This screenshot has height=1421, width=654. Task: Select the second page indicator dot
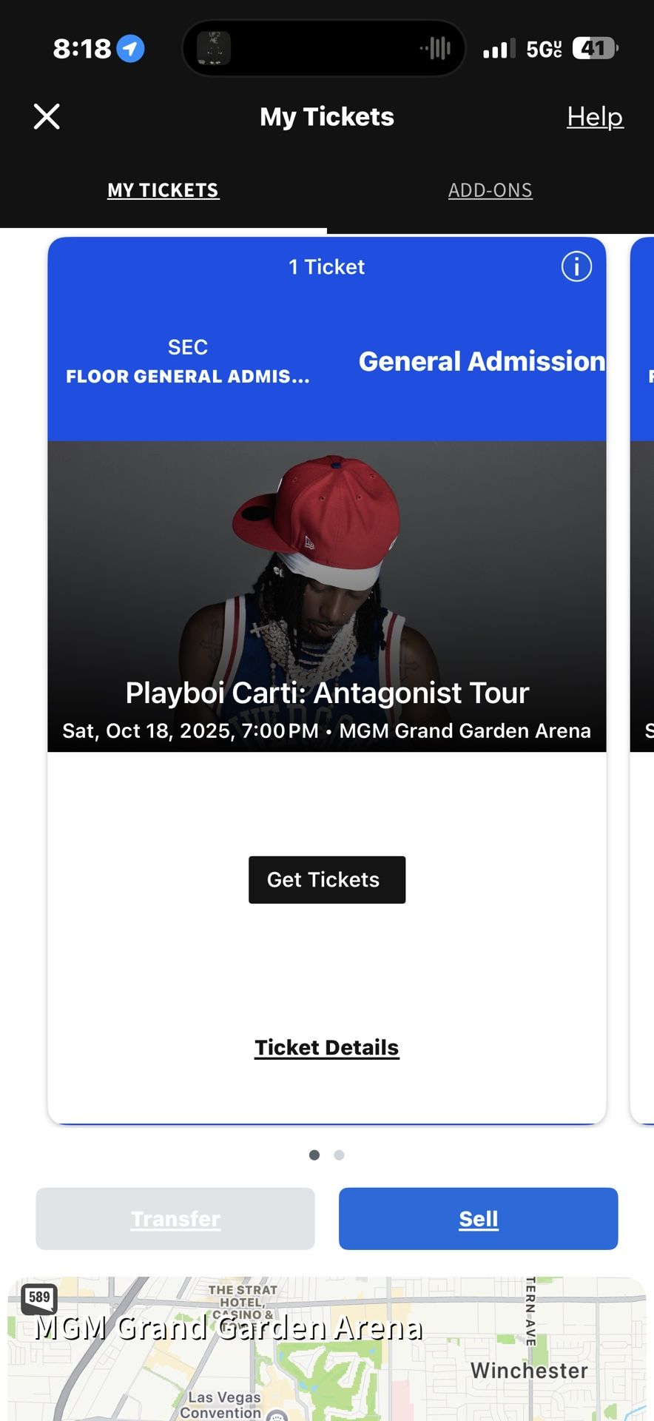click(x=339, y=1155)
